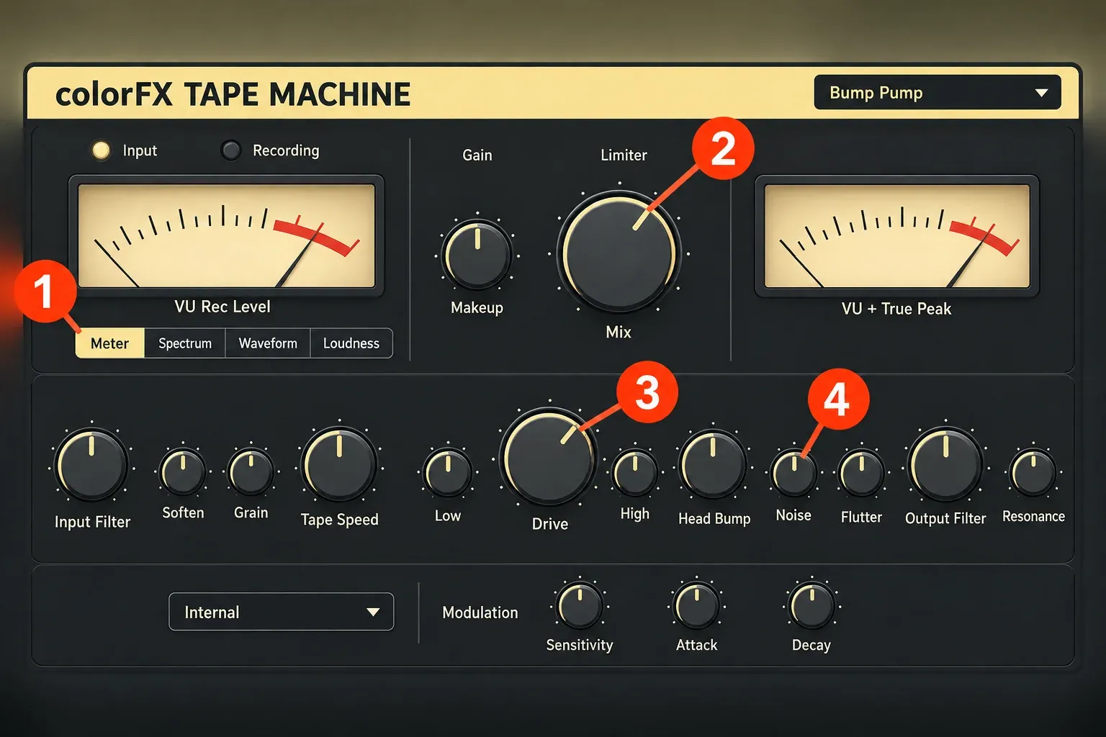This screenshot has height=737, width=1106.
Task: Click the Tape Speed knob
Action: [339, 464]
